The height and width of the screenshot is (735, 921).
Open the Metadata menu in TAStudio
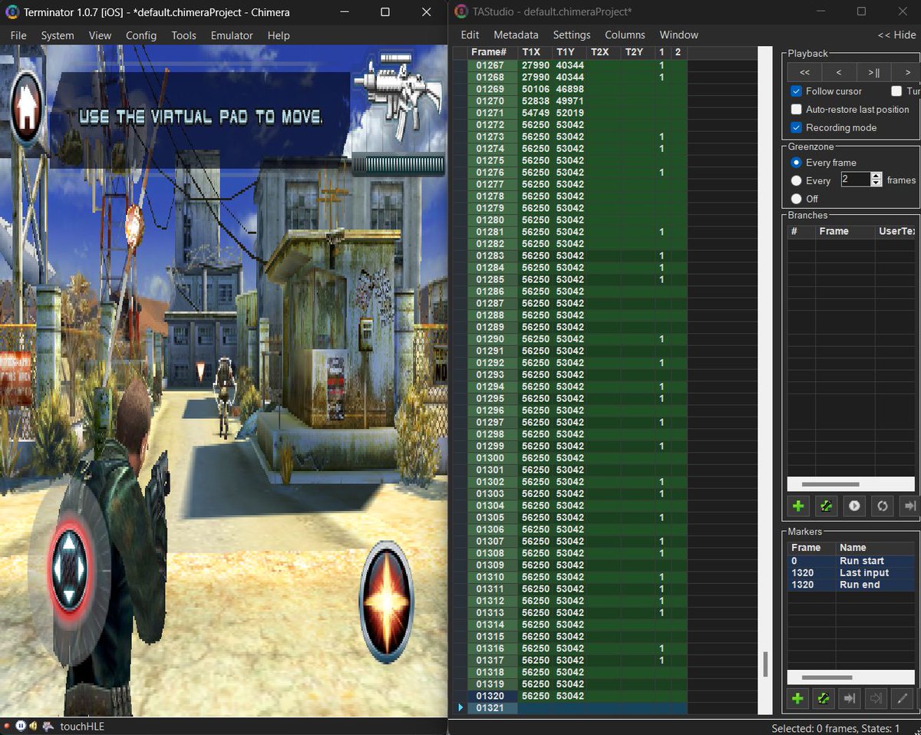pyautogui.click(x=516, y=35)
